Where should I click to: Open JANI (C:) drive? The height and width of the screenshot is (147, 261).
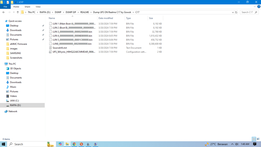pos(14,101)
